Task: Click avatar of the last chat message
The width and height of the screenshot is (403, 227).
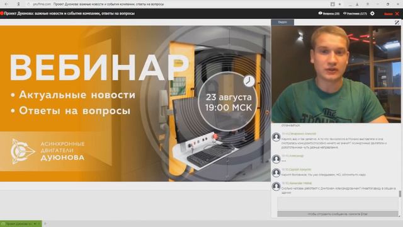Action: click(x=276, y=186)
